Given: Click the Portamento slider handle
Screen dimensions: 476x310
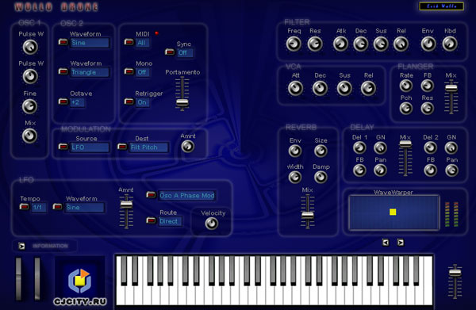Looking at the screenshot, I should (x=182, y=102).
